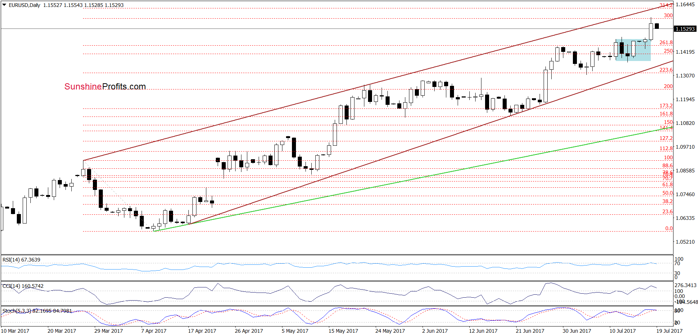Select the 50.0 Fibonacci level label
The height and width of the screenshot is (336, 698).
point(667,193)
